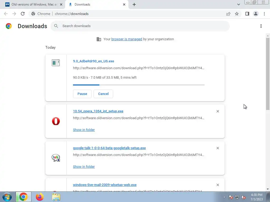Click the Google Talk installer file icon
The width and height of the screenshot is (270, 202).
click(x=56, y=158)
